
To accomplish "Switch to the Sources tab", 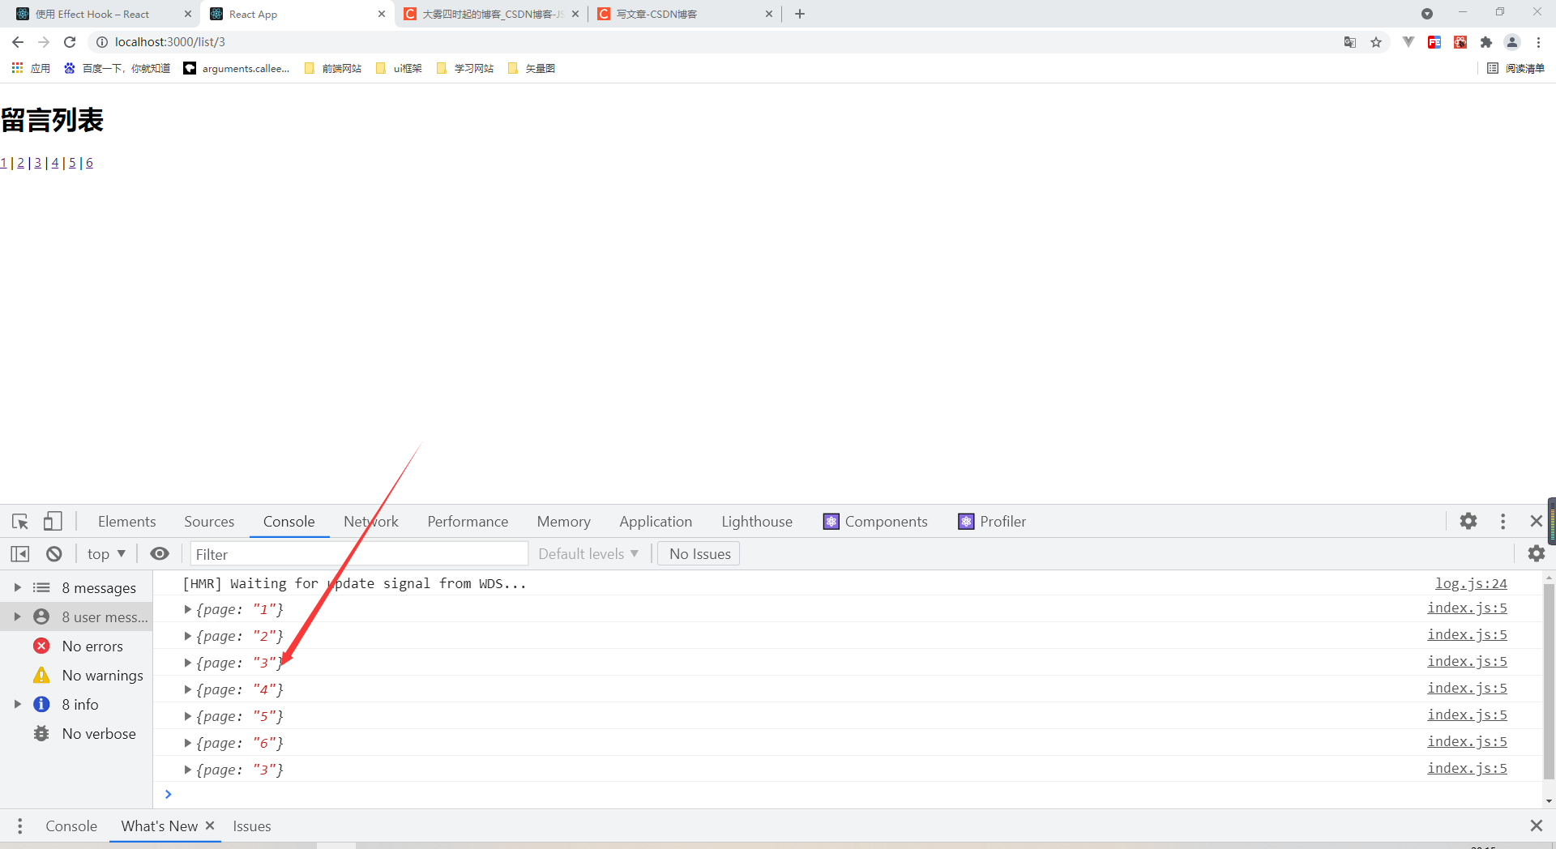I will 209,522.
